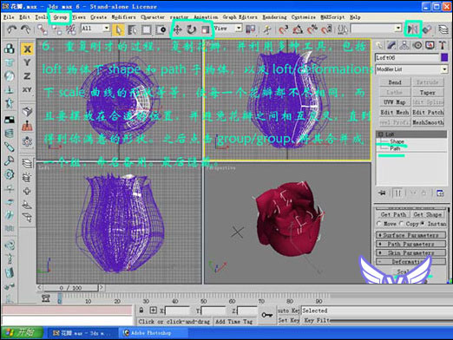The height and width of the screenshot is (340, 453).
Task: Toggle the Angle Snap icon
Action: 298,29
